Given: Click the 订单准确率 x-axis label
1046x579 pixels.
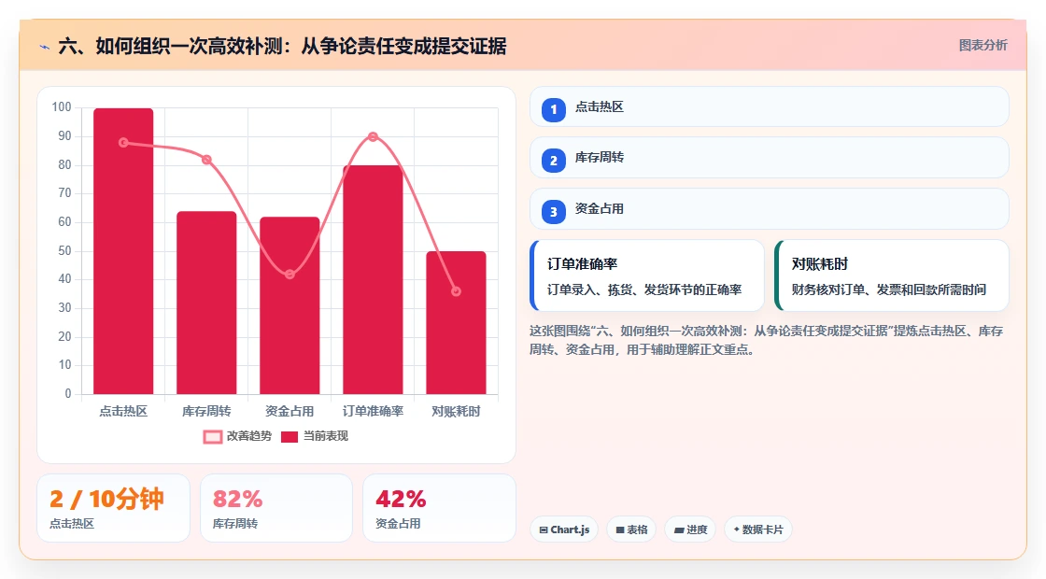Looking at the screenshot, I should pyautogui.click(x=373, y=412).
